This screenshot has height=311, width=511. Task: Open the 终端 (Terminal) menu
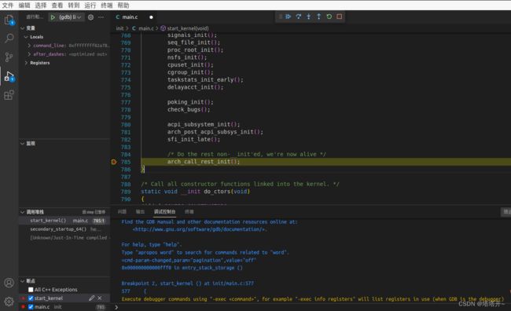107,5
